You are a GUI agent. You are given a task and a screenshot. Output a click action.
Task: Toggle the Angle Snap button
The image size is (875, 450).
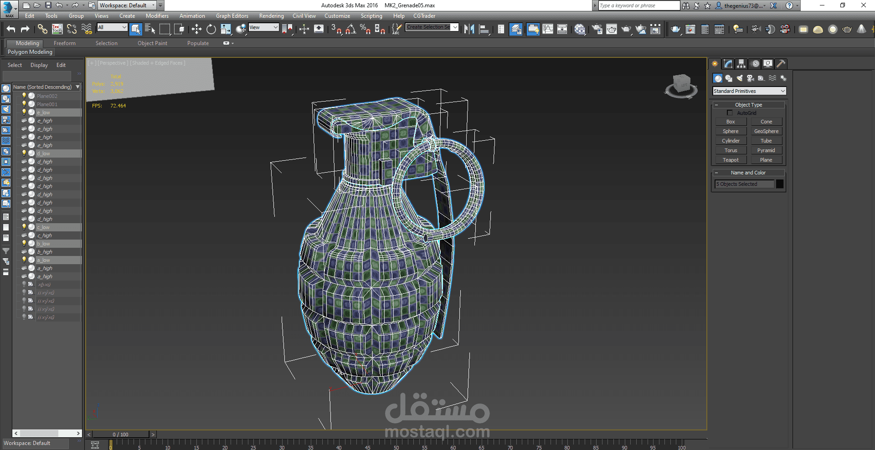(351, 29)
